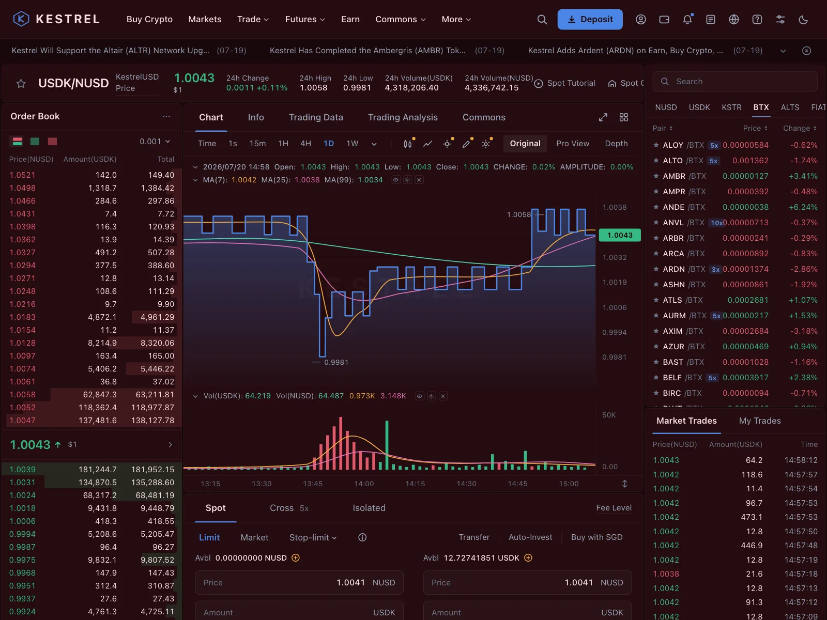Open the Trading Analysis tab

click(x=403, y=117)
